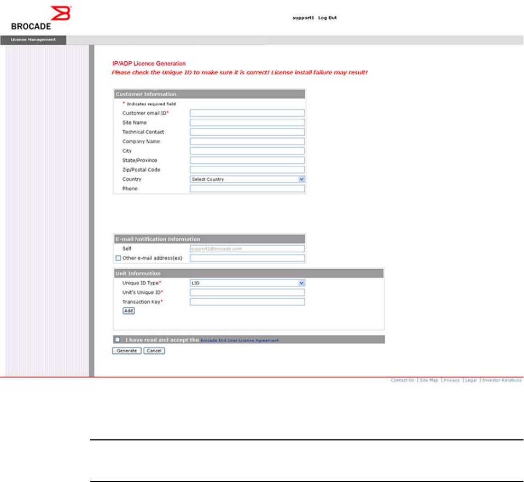The width and height of the screenshot is (524, 482).
Task: Click the Transaction Key input field
Action: tap(247, 302)
